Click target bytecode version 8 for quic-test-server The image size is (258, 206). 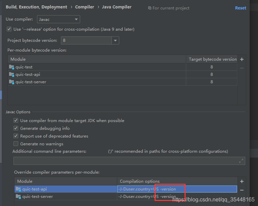pos(212,82)
